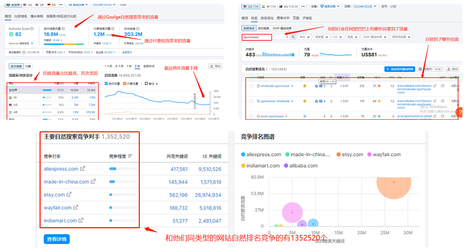Expand the SERP 精选结果 filter dropdown
Viewport: 464px width, 251px height.
(x=375, y=37)
